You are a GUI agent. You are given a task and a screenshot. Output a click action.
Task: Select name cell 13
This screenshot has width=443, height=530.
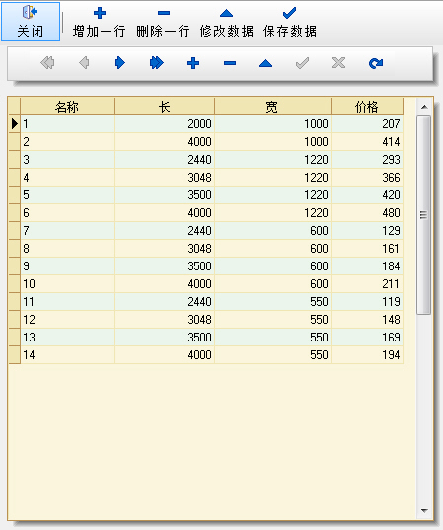tap(67, 337)
